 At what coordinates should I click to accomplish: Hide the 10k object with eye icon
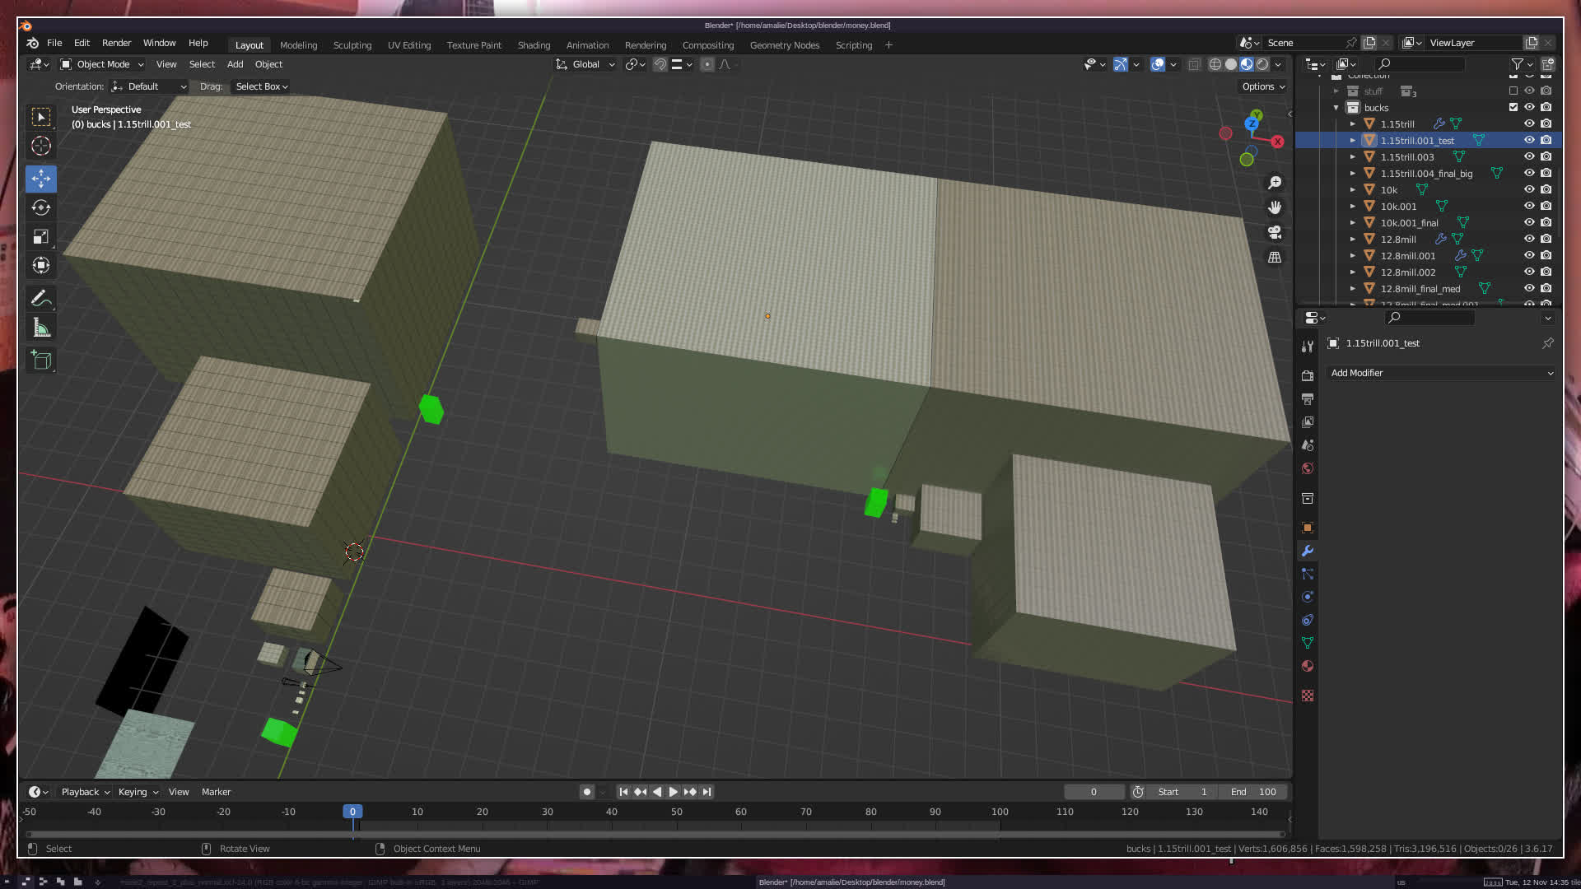coord(1529,189)
